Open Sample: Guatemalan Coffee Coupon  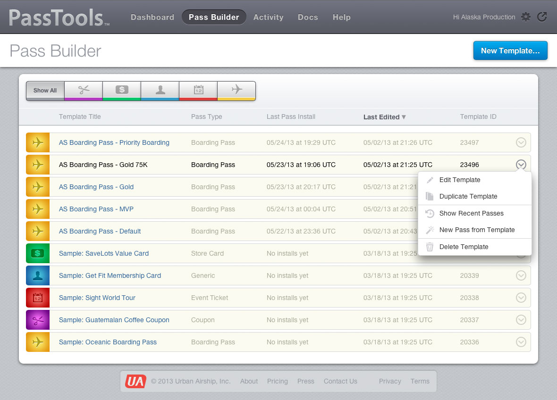(114, 320)
